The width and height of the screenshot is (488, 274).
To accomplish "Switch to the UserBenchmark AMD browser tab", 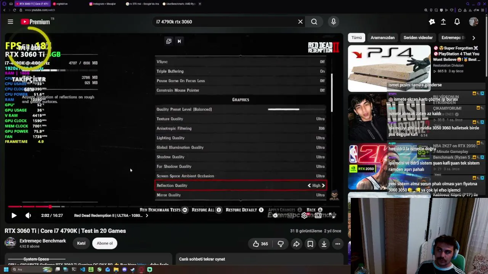I will point(179,4).
